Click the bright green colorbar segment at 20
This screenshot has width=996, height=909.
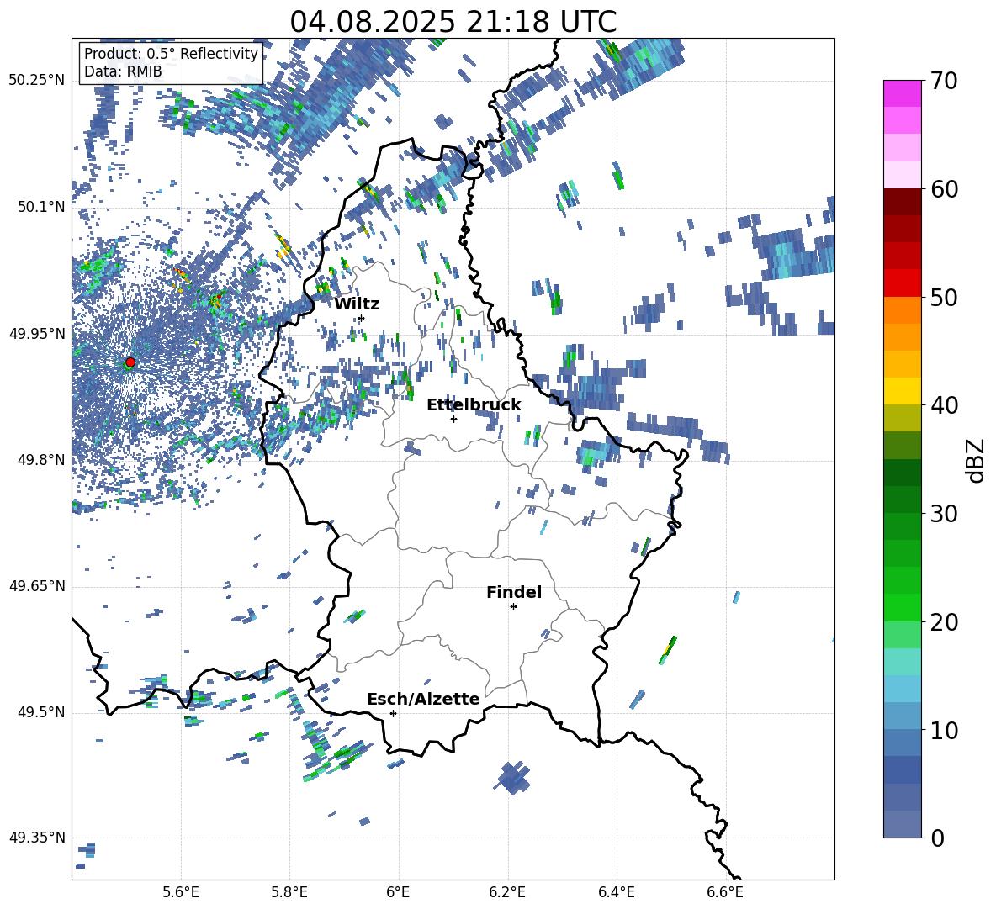(x=902, y=607)
